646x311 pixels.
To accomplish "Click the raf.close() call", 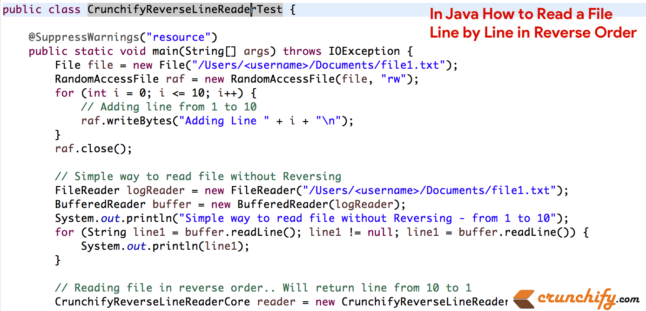I will point(93,149).
